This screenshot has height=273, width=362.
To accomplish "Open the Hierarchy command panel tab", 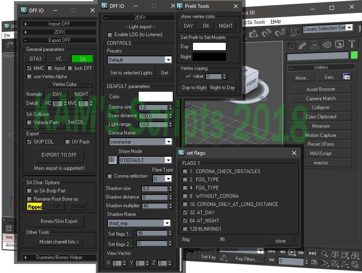I will [x=315, y=44].
